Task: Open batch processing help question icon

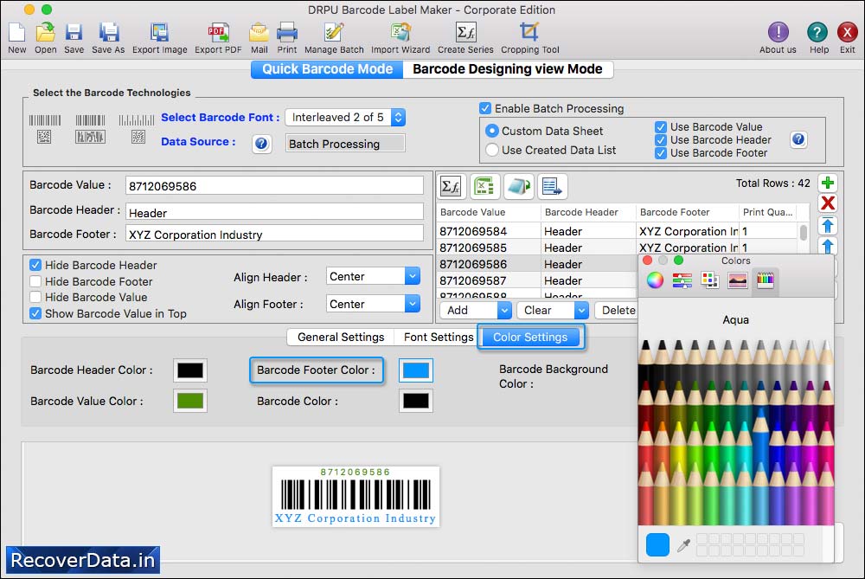Action: [x=798, y=139]
